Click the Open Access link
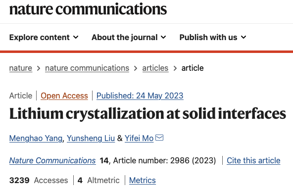 pos(64,96)
